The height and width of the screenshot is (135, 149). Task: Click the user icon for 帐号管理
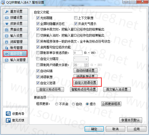point(7,48)
